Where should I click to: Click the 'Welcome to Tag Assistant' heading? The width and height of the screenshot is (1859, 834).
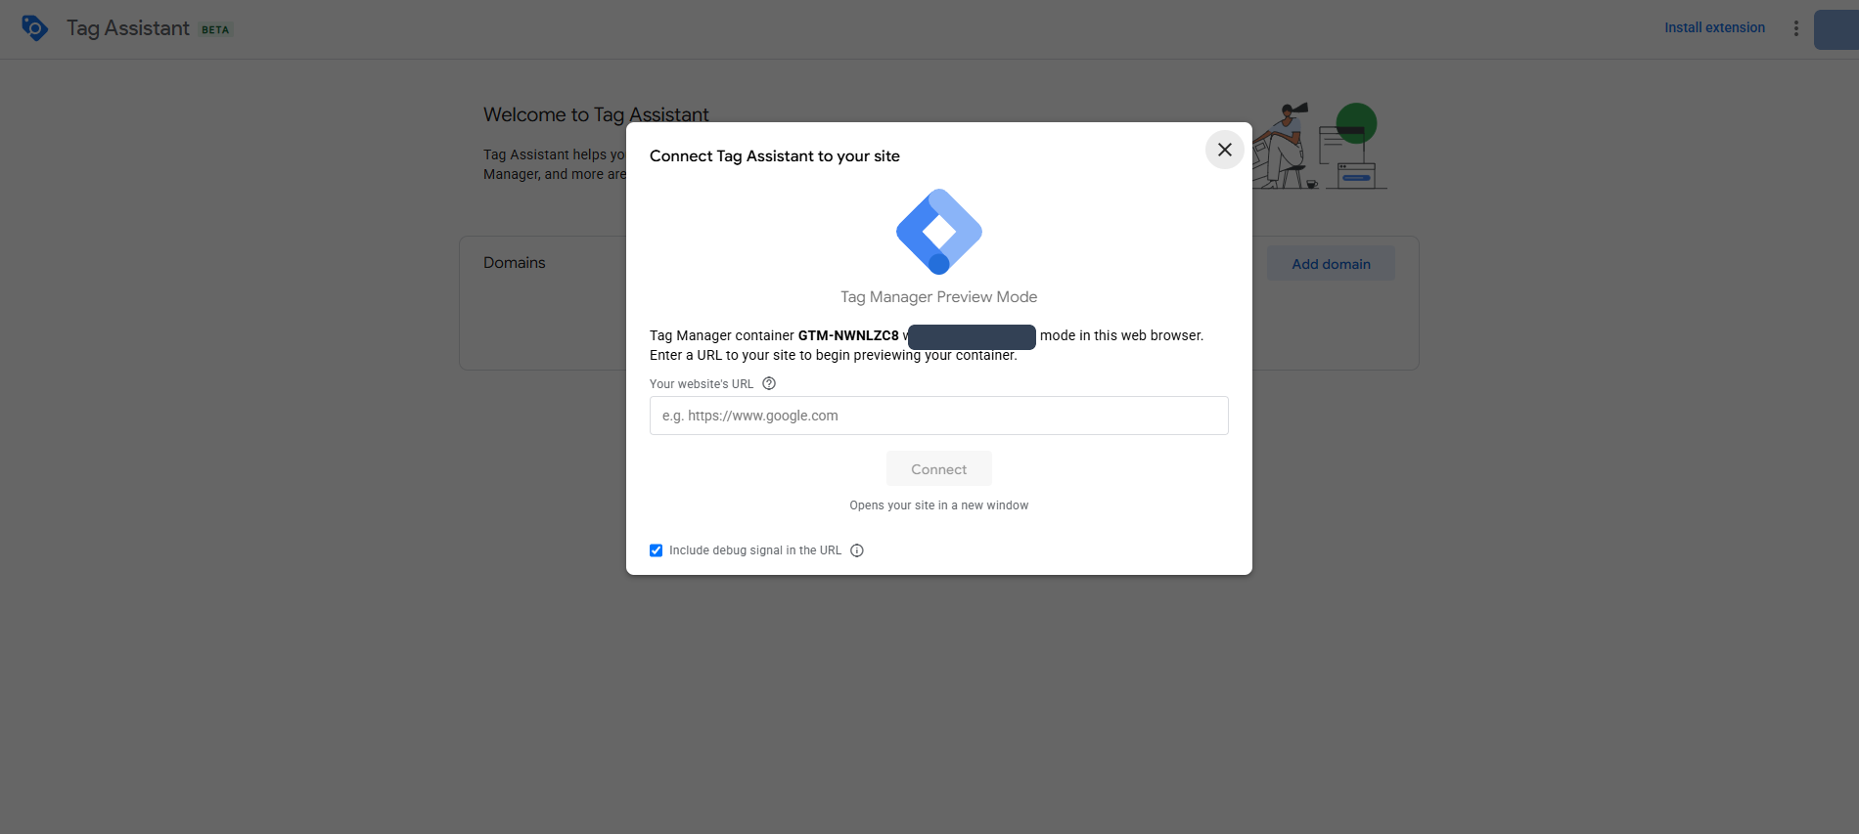click(x=596, y=114)
